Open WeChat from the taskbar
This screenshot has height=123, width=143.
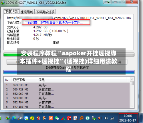coord(57,118)
